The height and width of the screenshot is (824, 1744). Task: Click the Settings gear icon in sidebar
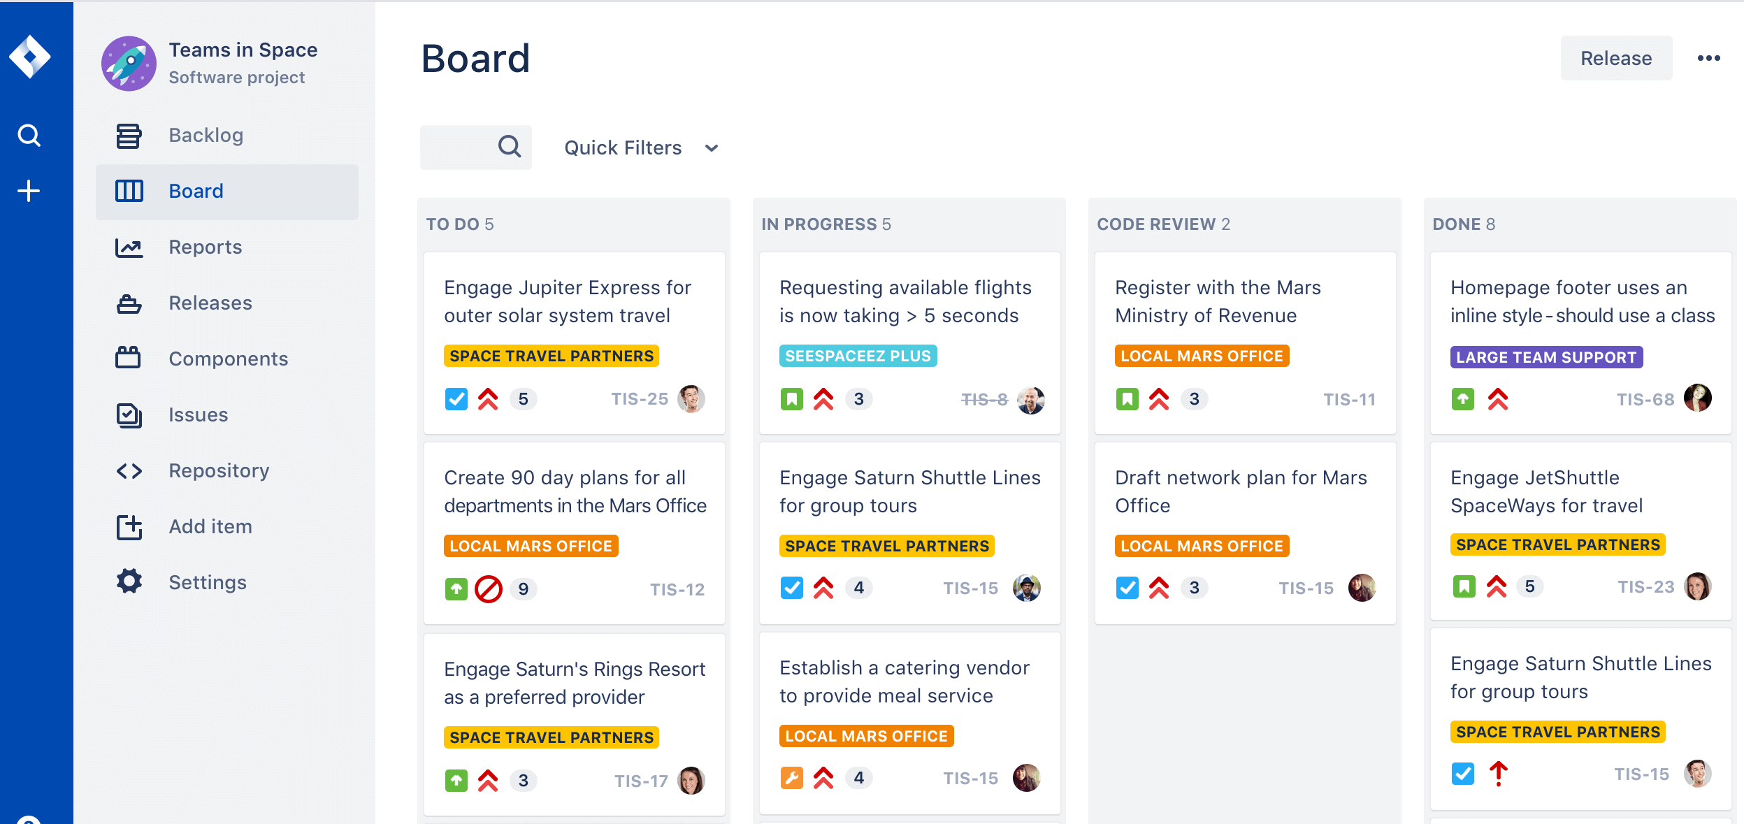[129, 581]
